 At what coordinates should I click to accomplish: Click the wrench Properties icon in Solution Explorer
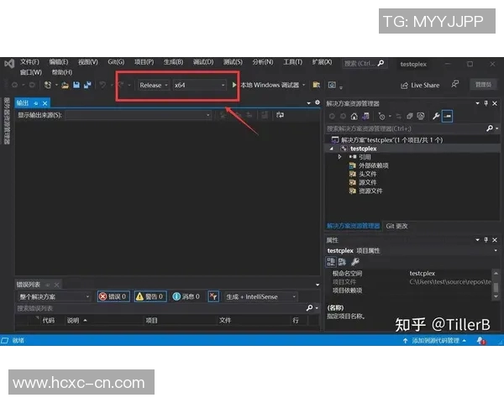[436, 116]
